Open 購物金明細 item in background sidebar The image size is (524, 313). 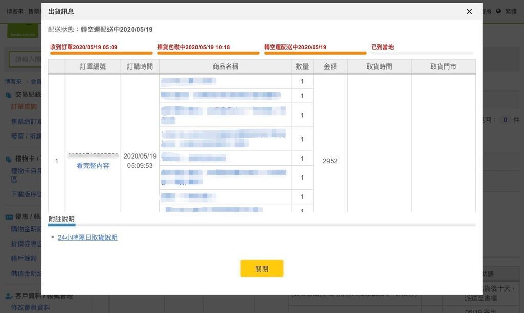pyautogui.click(x=26, y=229)
